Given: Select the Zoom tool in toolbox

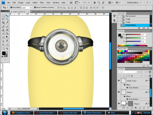Looking at the screenshot, I should [x=7, y=48].
